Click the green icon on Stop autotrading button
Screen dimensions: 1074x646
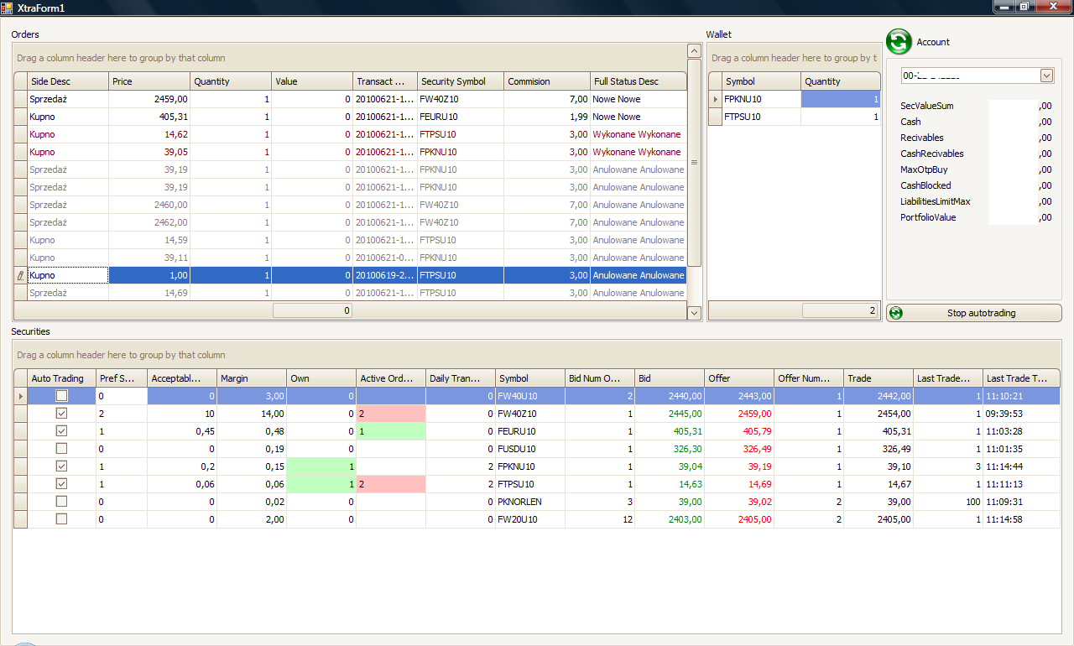[896, 313]
